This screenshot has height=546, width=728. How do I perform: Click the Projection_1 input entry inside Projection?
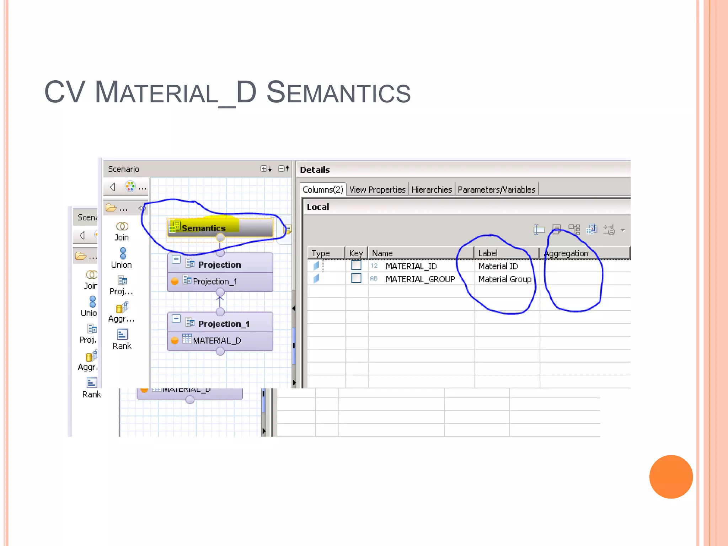[220, 282]
